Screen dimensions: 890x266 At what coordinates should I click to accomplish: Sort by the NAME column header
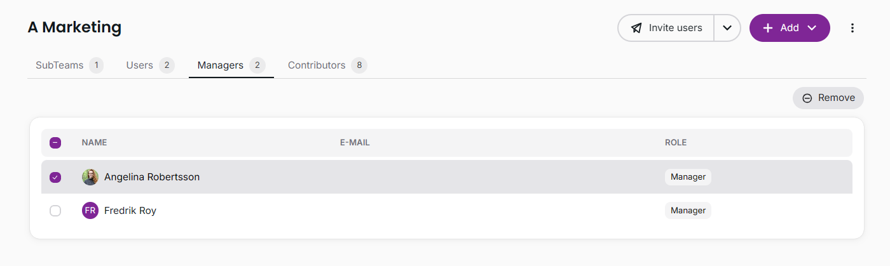(x=94, y=143)
